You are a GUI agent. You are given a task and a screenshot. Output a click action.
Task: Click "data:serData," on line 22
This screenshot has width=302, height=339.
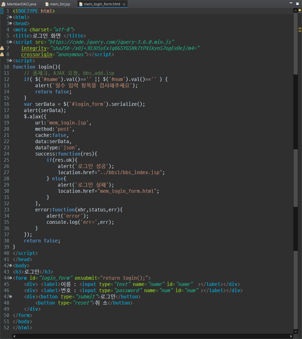point(53,141)
